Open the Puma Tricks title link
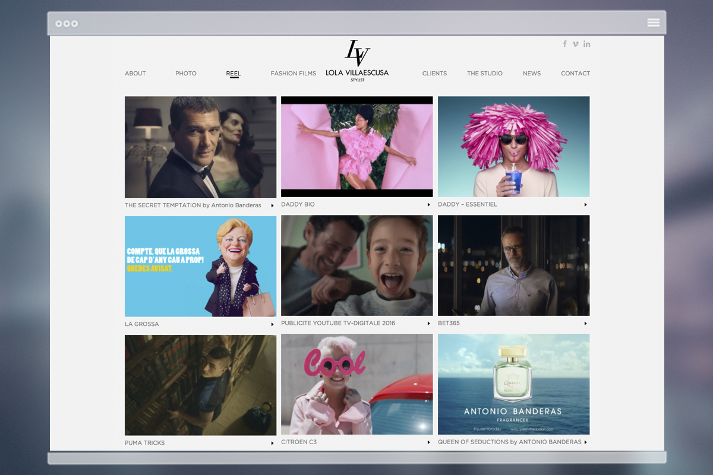713x475 pixels. click(145, 443)
